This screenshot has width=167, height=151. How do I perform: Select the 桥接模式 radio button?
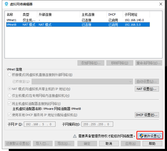(9, 75)
